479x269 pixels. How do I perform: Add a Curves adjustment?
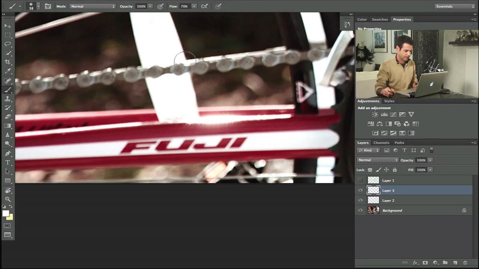click(x=393, y=115)
